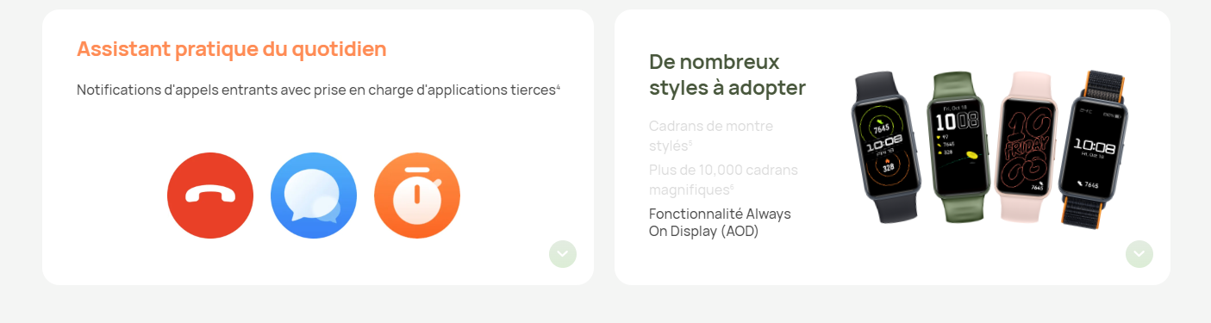
Task: Click the orange stopwatch timer icon
Action: tap(417, 196)
